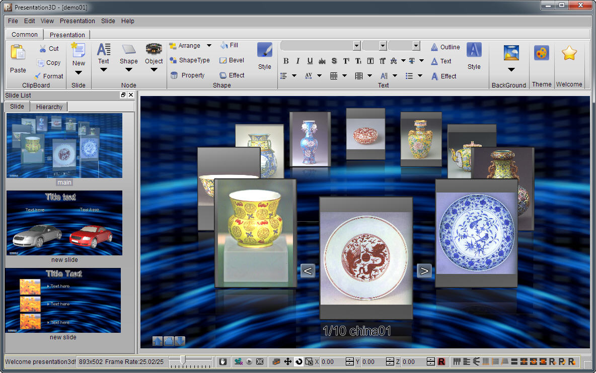Open the Help menu

(128, 21)
